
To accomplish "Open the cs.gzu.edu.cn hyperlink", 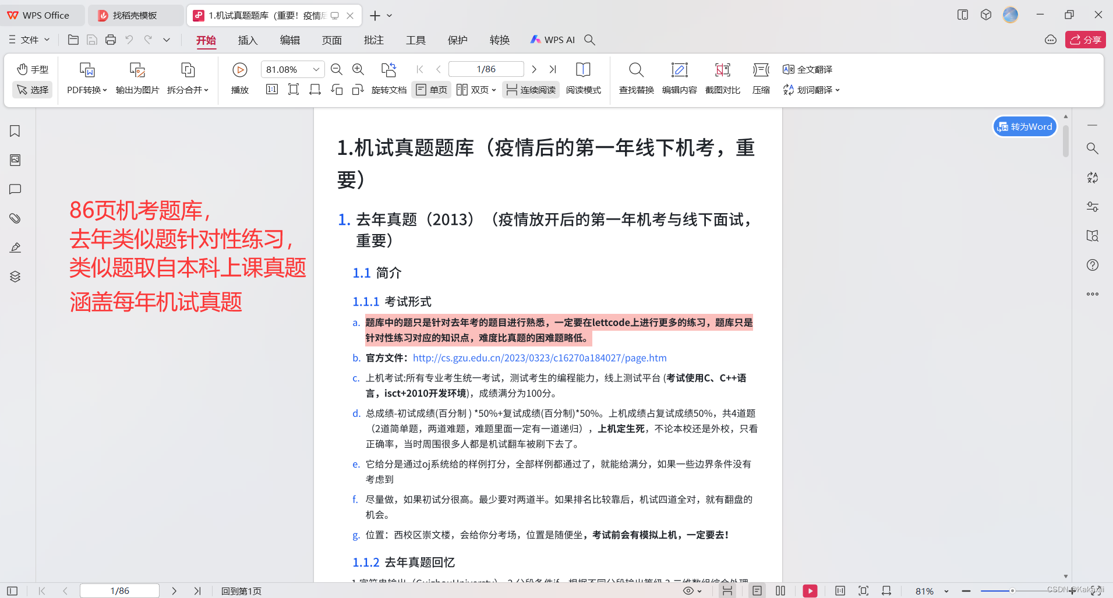I will click(539, 358).
